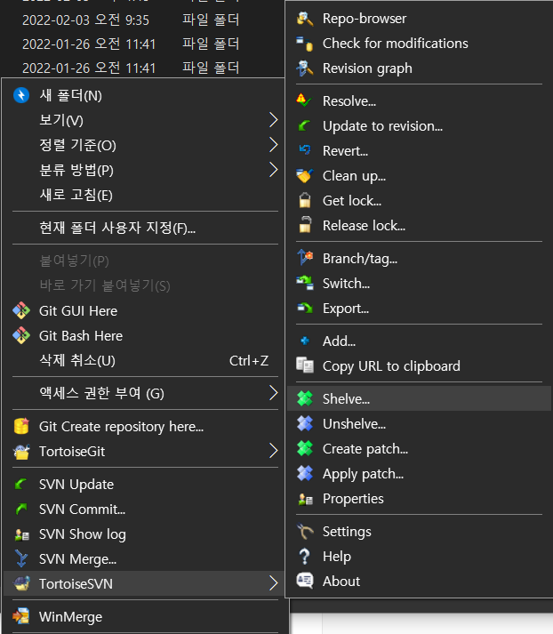
Task: Click the SVN Update green arrow icon
Action: [20, 484]
